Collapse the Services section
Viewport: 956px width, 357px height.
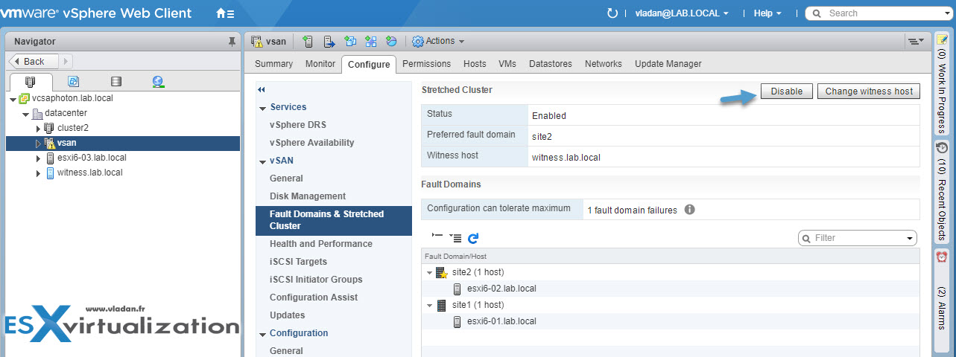(x=262, y=108)
